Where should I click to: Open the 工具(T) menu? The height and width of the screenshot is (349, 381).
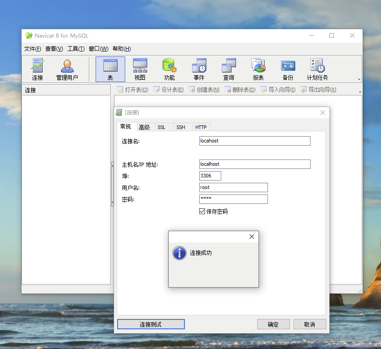pos(76,49)
